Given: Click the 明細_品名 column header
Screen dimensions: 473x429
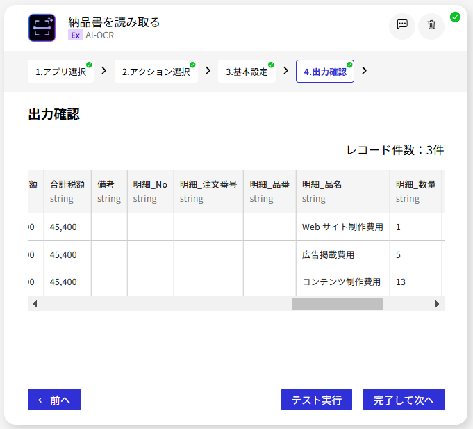Looking at the screenshot, I should pos(343,191).
